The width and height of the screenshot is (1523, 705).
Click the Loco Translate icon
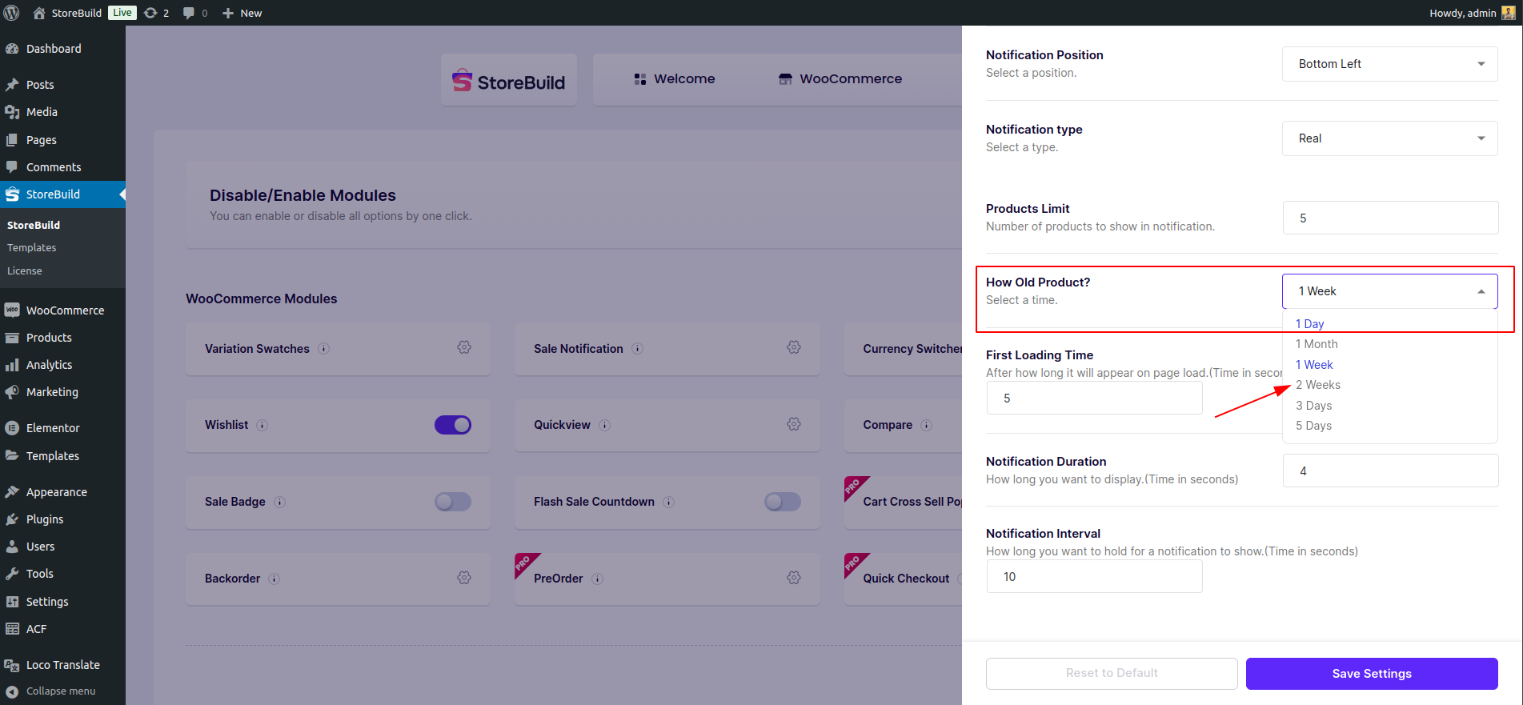click(12, 665)
